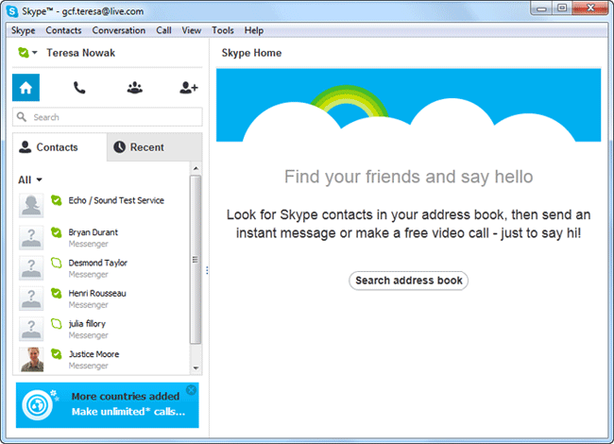Open the Contacts menu in the menu bar

(63, 30)
